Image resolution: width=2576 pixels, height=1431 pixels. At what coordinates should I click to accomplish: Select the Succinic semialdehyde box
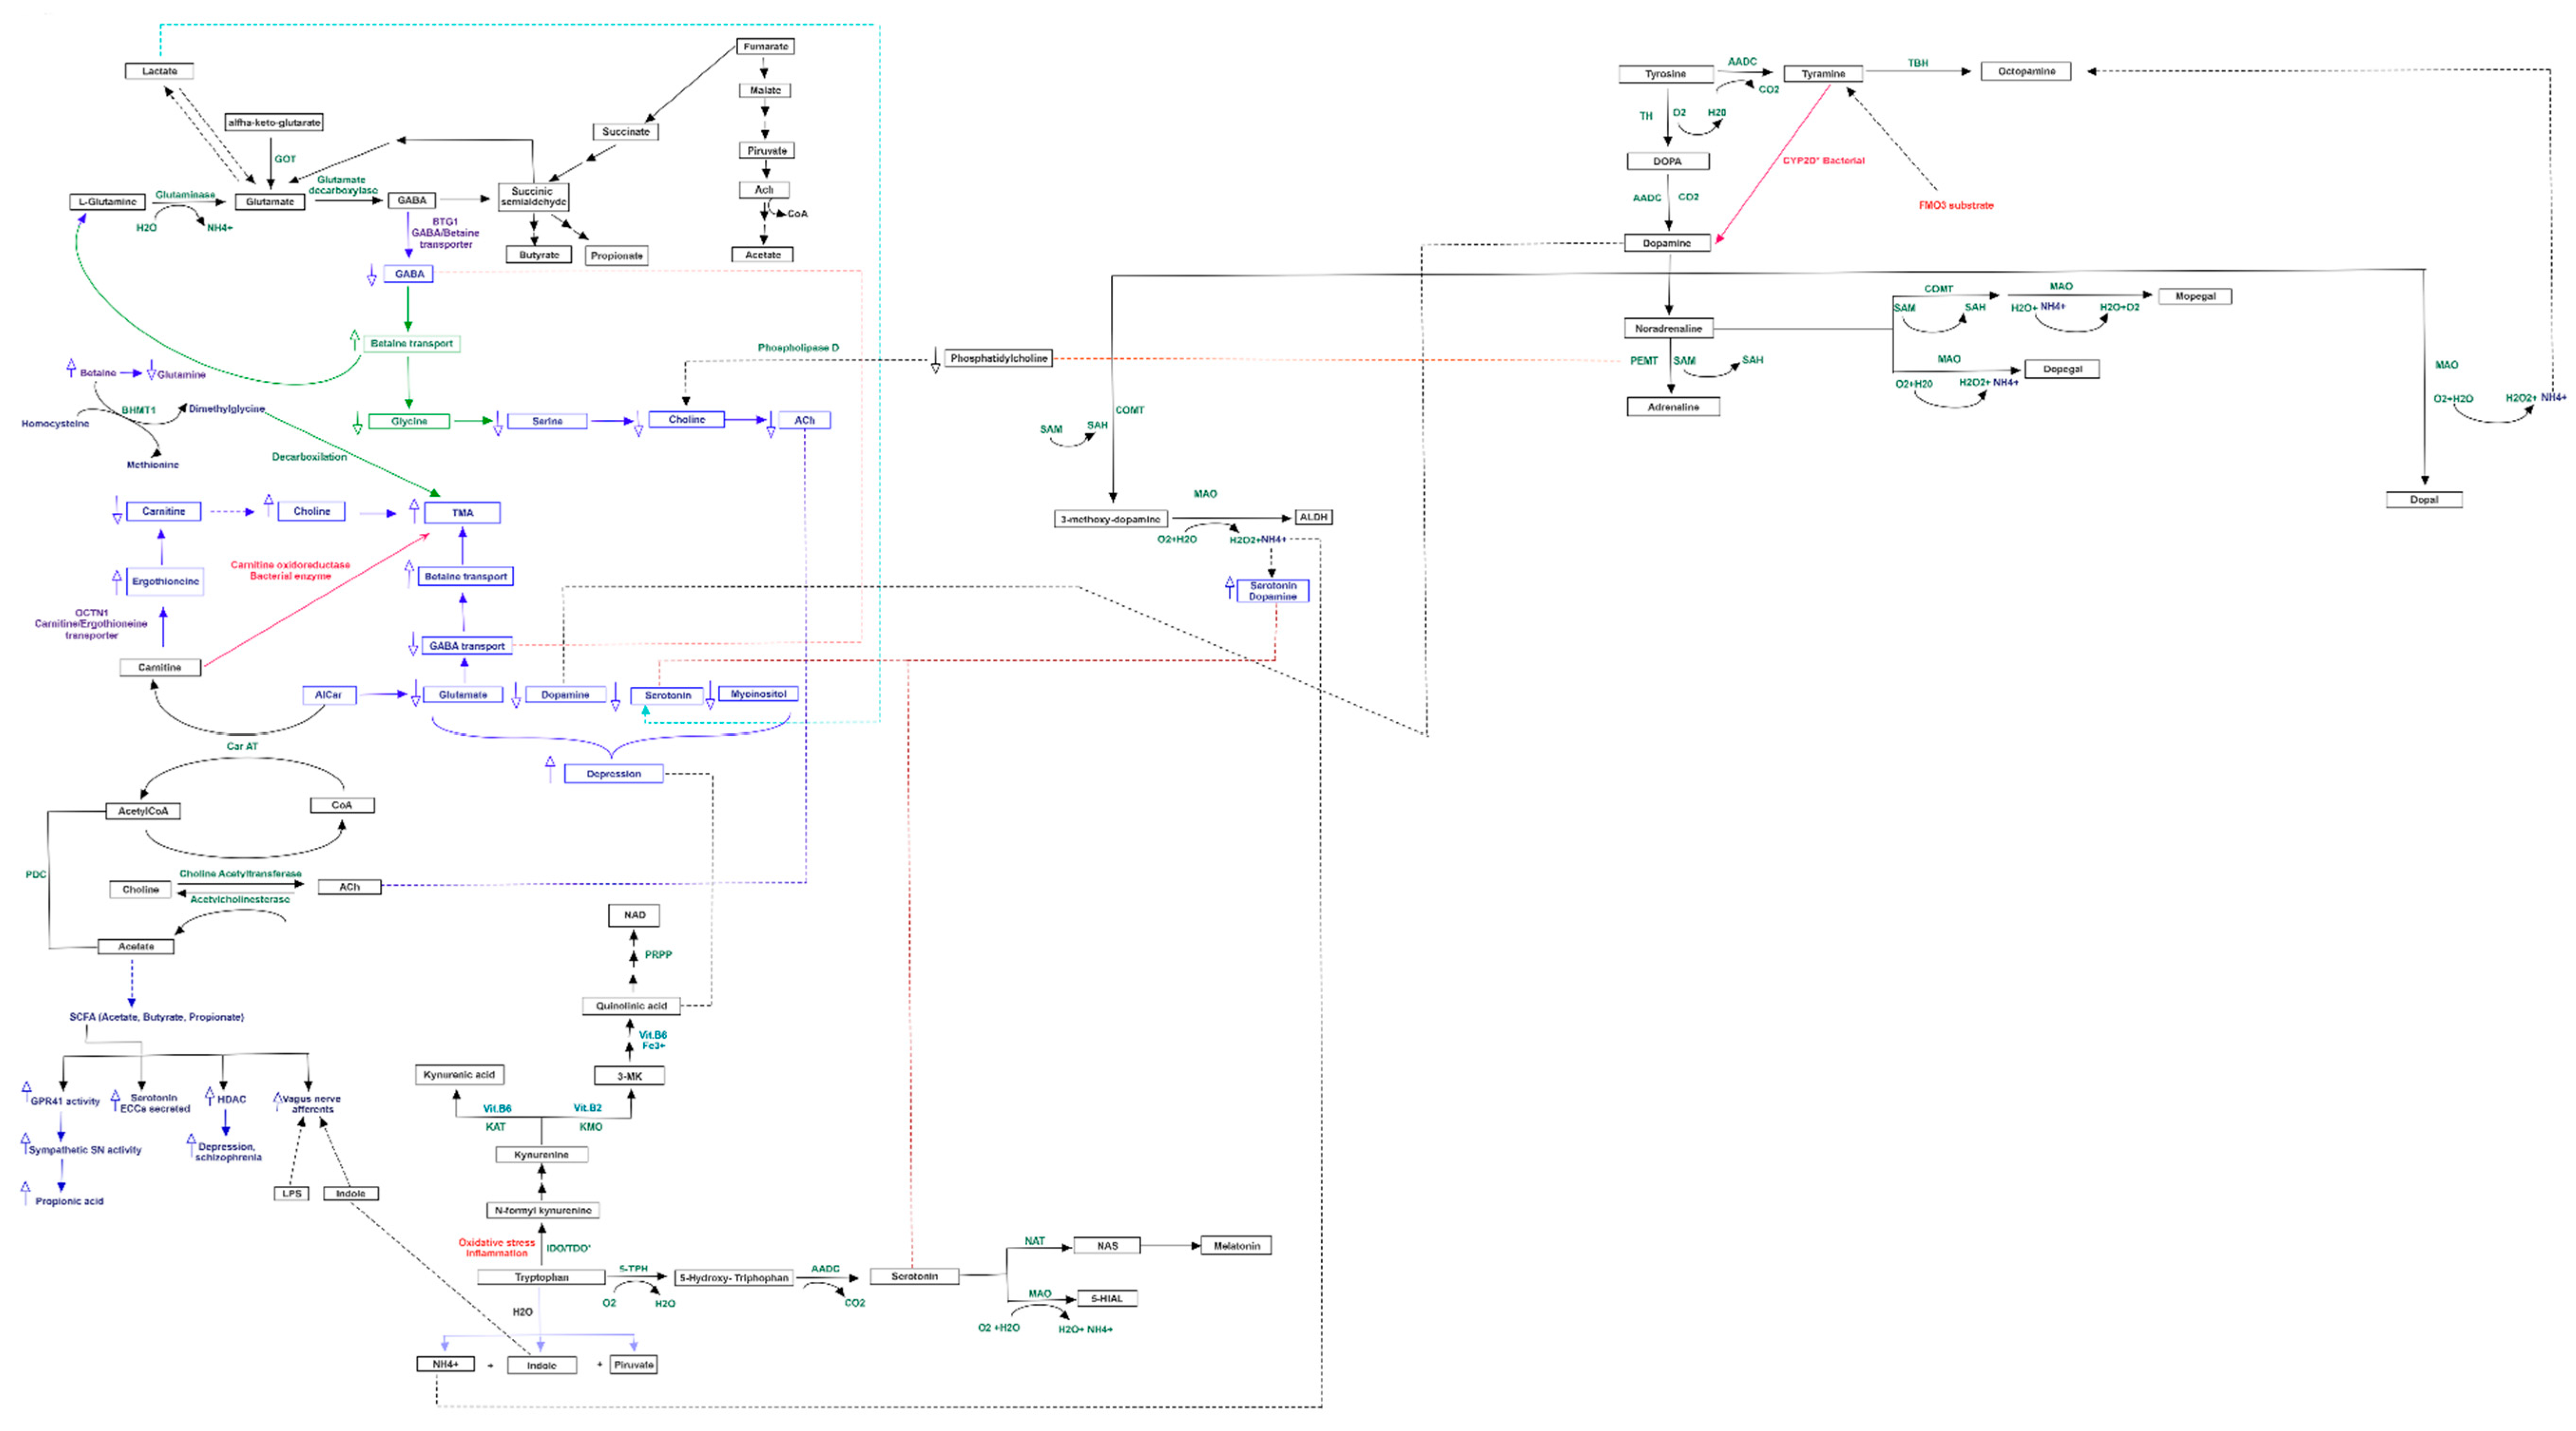coord(533,196)
